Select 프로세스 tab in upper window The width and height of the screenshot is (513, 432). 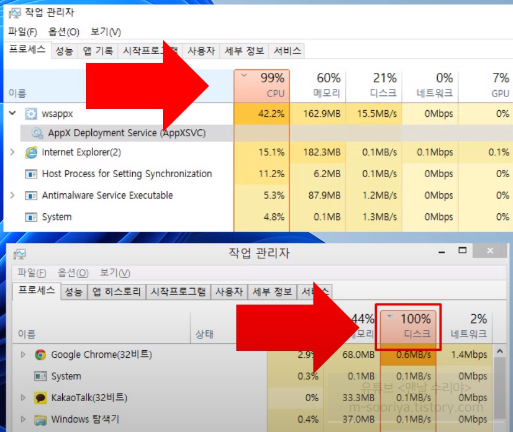coord(27,50)
